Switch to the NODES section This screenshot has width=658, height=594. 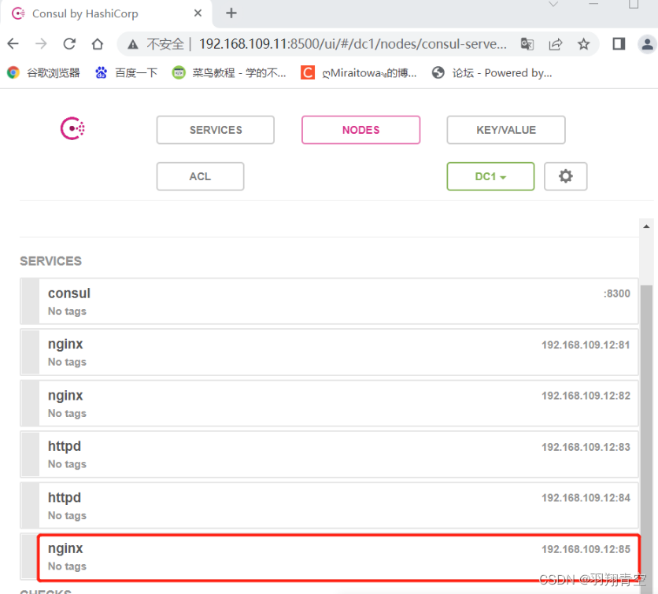click(x=361, y=130)
